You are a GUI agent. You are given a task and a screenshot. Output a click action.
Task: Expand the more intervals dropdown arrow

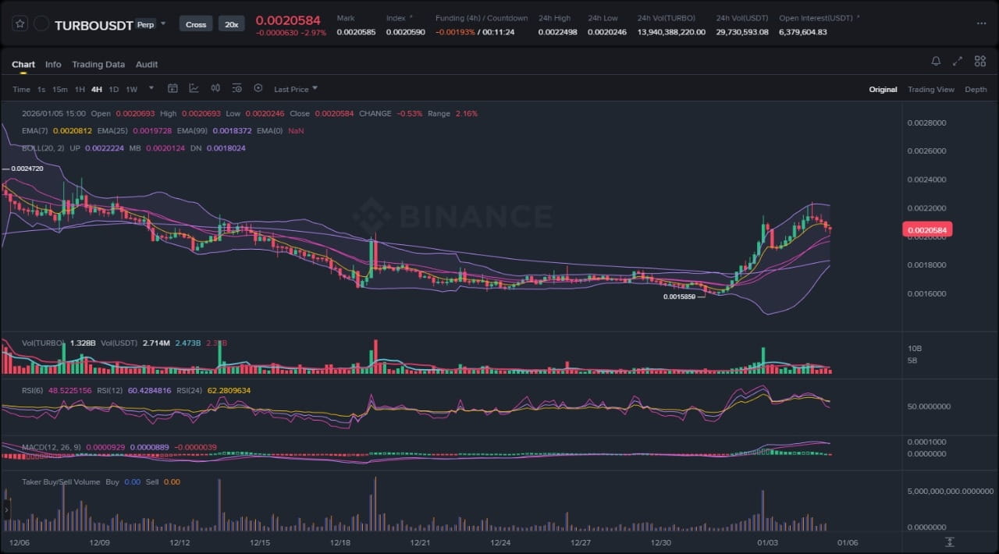coord(151,88)
